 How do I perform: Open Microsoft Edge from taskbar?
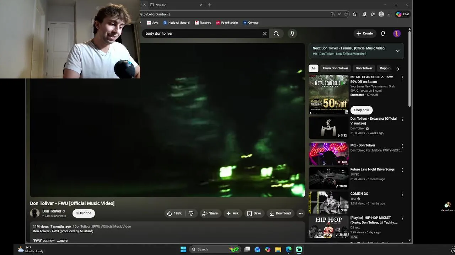coord(289,249)
